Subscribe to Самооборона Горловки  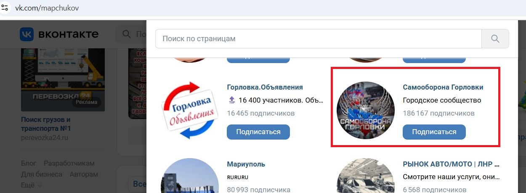(434, 132)
